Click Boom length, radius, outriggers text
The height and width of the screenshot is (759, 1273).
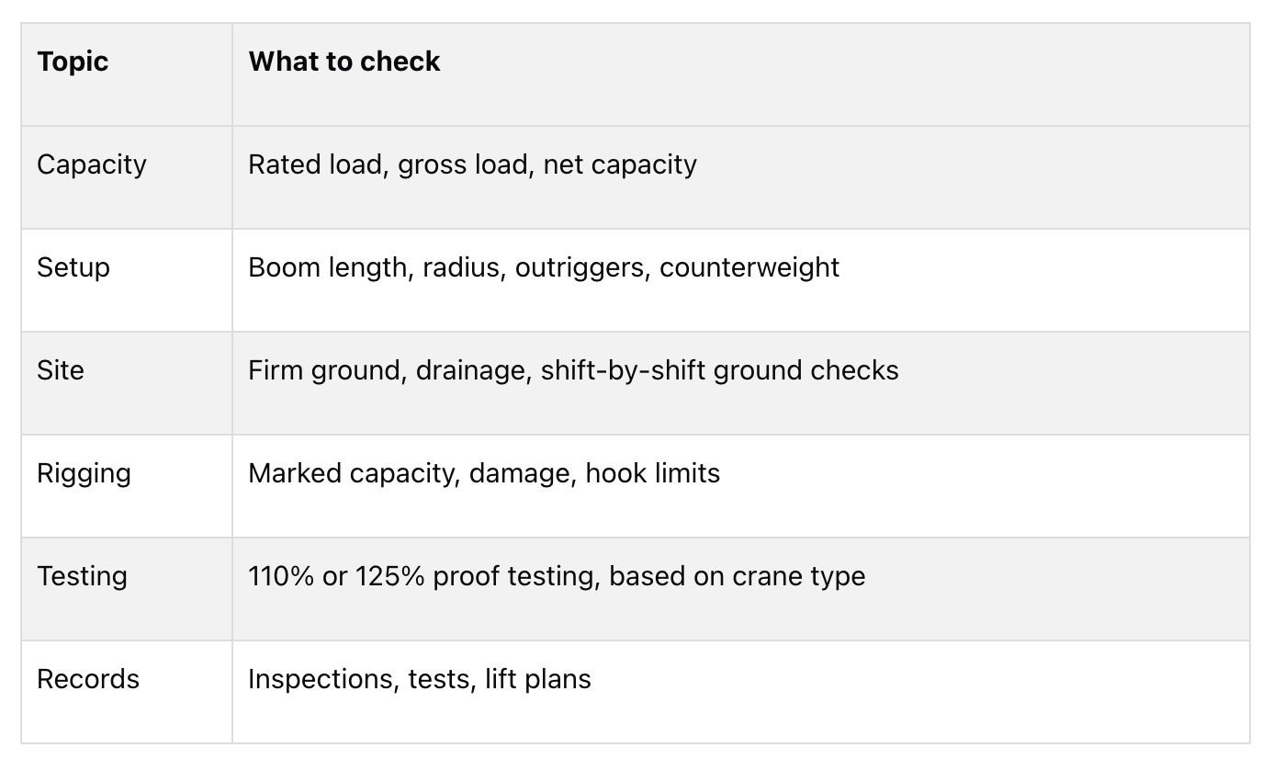449,267
